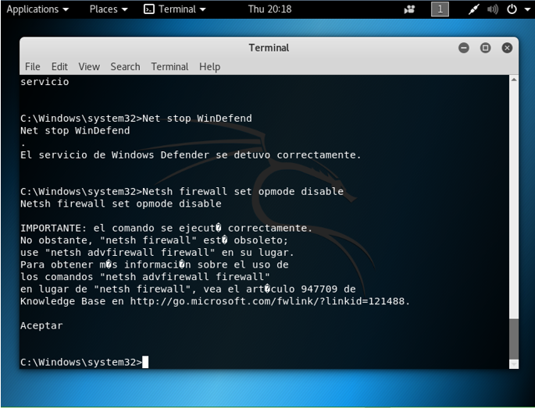Open the Search menu

click(x=125, y=66)
